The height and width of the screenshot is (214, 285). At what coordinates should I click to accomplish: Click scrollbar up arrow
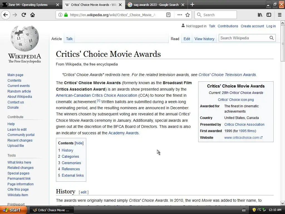[x=283, y=23]
